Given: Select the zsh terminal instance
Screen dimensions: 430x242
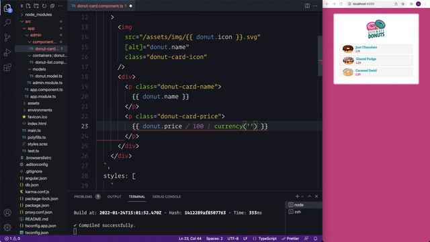Looking at the screenshot, I should [304, 212].
